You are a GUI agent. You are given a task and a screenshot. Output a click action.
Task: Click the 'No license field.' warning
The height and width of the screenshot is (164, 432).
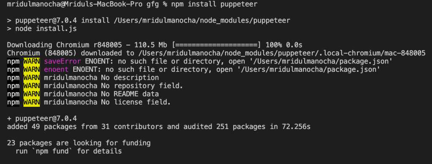(x=136, y=102)
